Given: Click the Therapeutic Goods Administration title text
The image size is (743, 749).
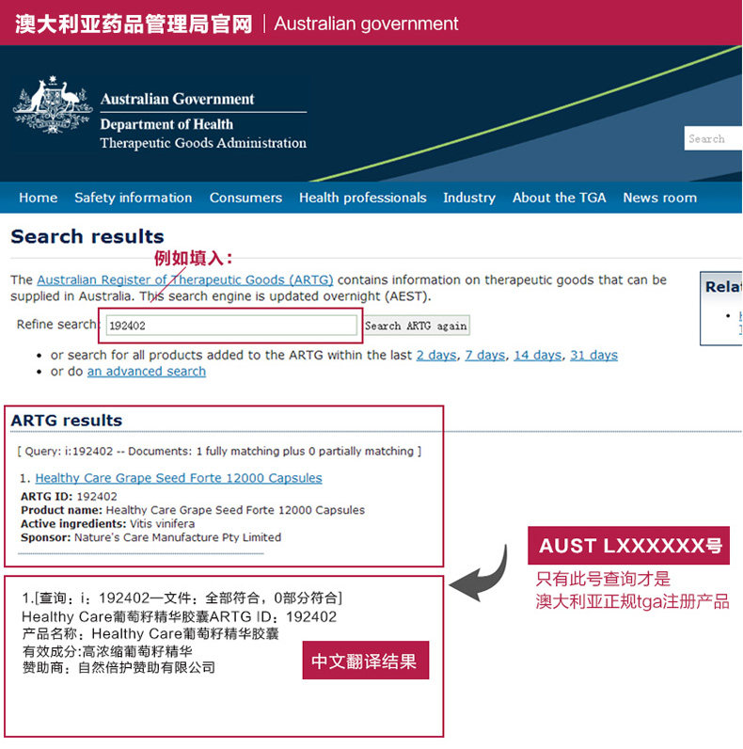Looking at the screenshot, I should pyautogui.click(x=203, y=143).
